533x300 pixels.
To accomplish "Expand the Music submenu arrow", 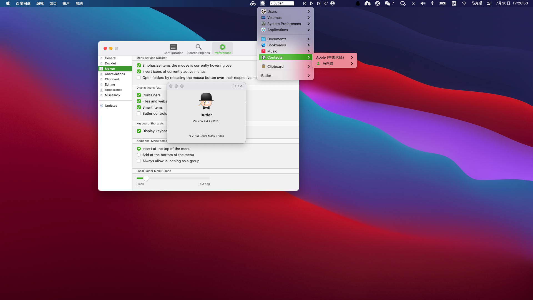I will click(309, 51).
